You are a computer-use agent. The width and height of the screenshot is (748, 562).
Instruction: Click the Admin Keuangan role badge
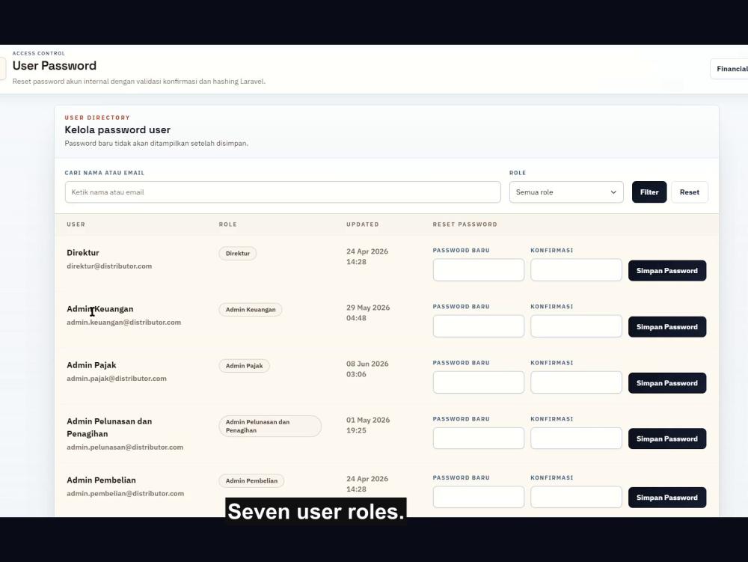[251, 310]
